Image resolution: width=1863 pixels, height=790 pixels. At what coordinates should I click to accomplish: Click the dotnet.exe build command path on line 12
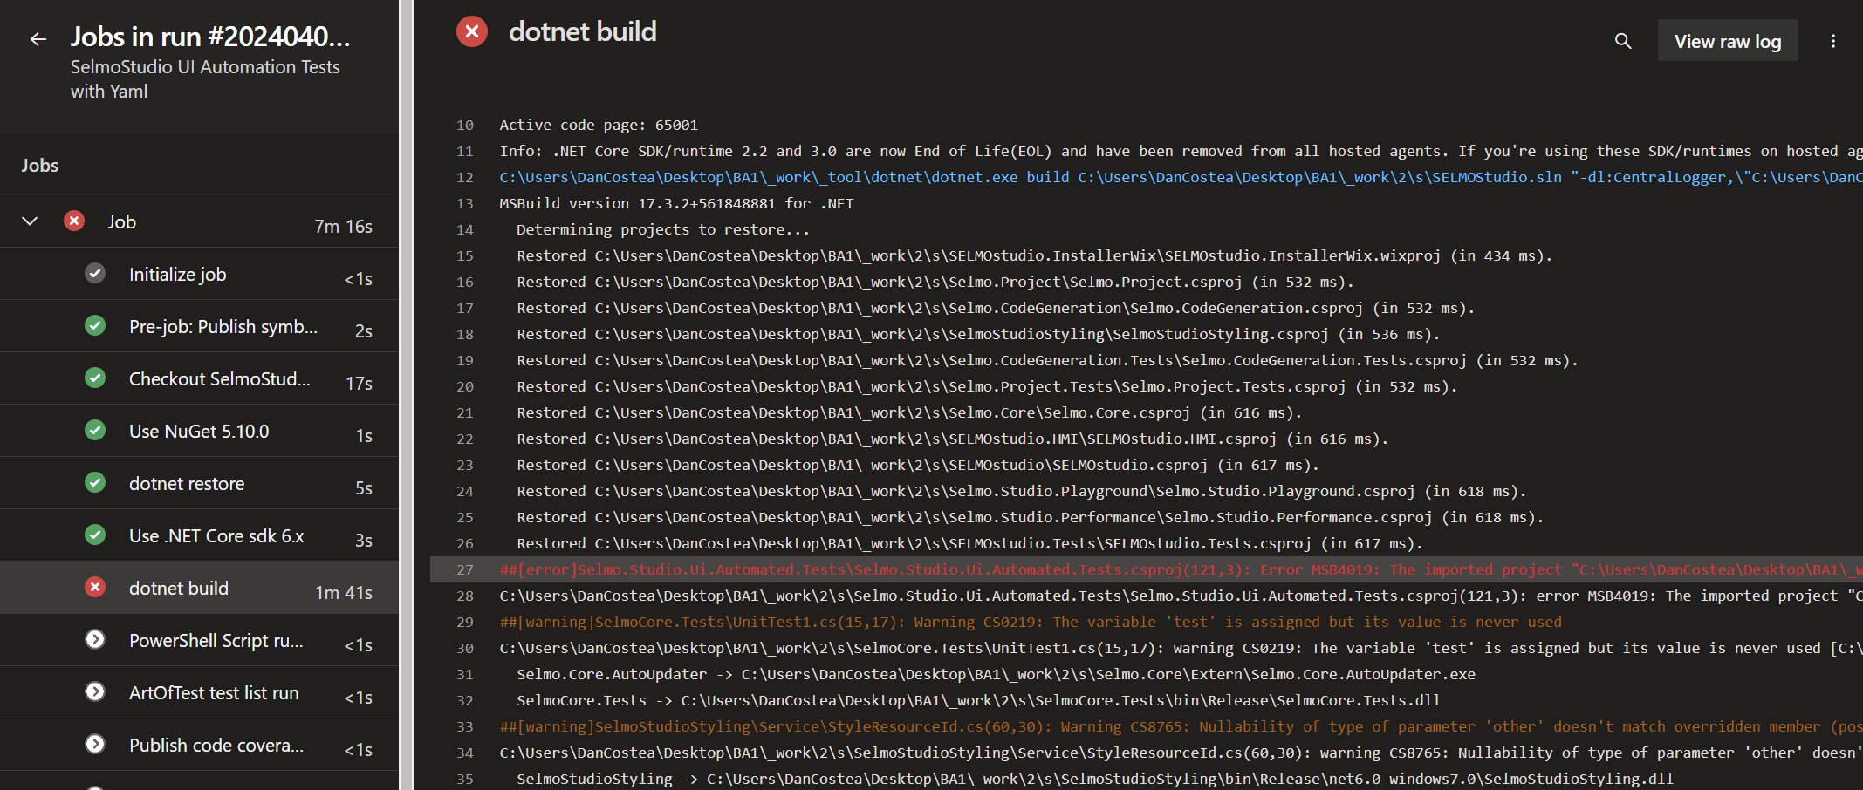tap(1047, 177)
